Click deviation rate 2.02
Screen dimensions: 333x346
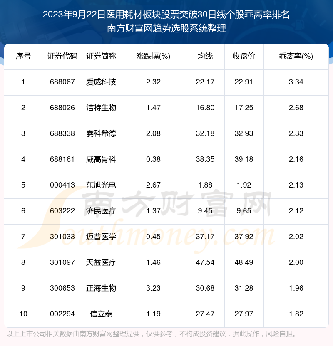click(296, 237)
